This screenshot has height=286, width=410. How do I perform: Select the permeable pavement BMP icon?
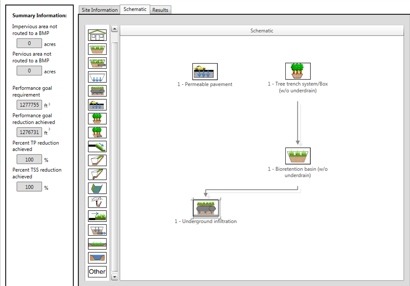click(97, 104)
